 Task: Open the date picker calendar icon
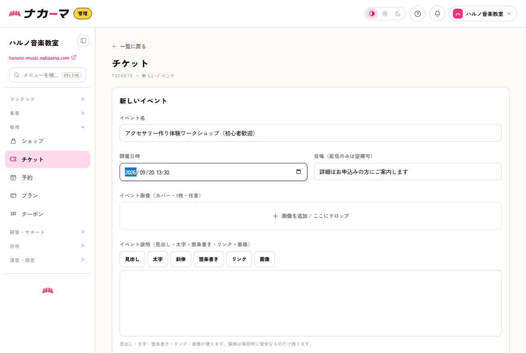point(298,172)
